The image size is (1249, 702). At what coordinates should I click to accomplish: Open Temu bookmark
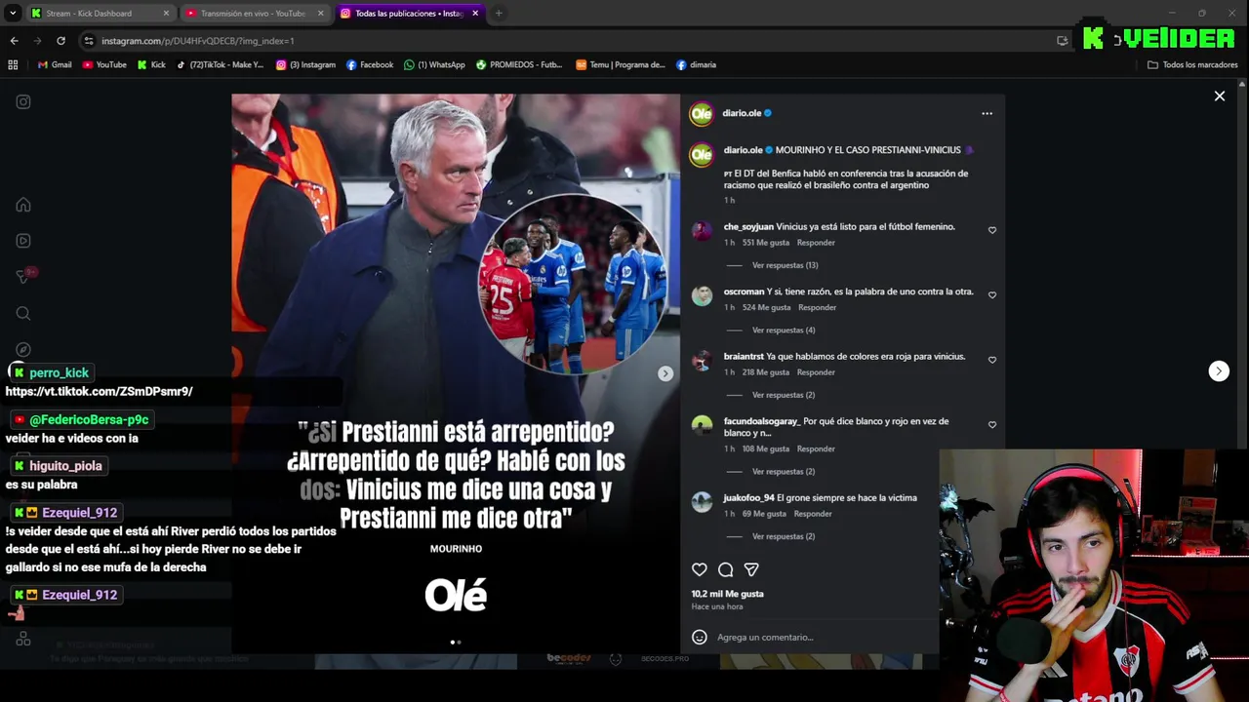[621, 64]
